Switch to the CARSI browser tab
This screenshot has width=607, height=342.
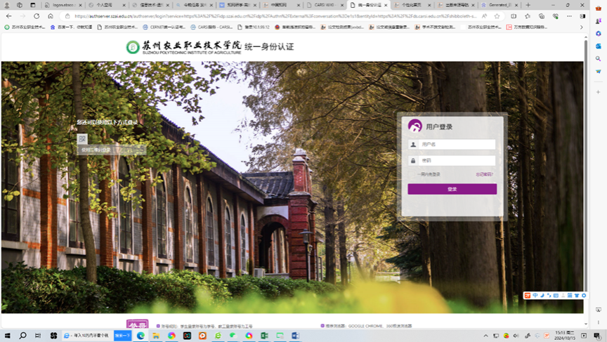[x=324, y=5]
